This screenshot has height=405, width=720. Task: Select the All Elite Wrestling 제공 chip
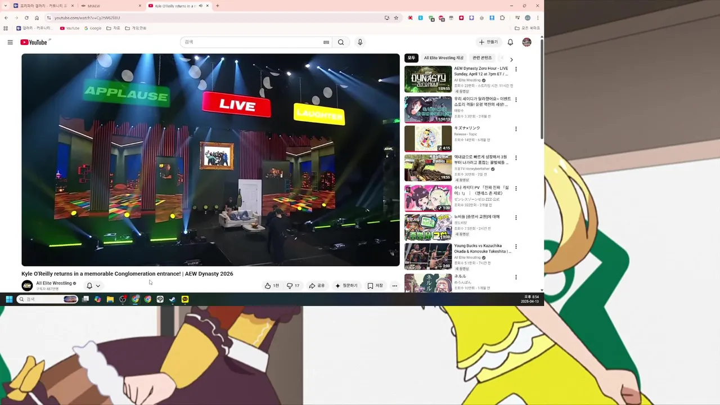(x=443, y=58)
